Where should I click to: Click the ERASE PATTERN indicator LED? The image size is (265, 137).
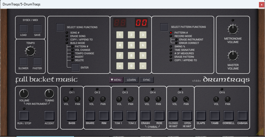click(171, 57)
